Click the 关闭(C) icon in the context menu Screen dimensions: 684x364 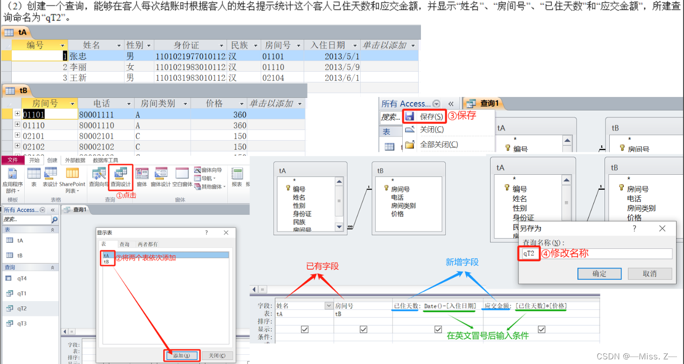point(410,130)
